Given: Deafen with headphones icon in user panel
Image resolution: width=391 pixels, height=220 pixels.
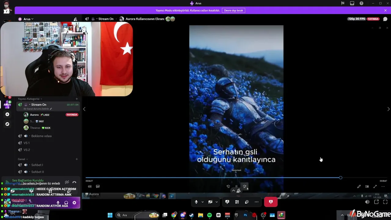Looking at the screenshot, I should pyautogui.click(x=66, y=203).
